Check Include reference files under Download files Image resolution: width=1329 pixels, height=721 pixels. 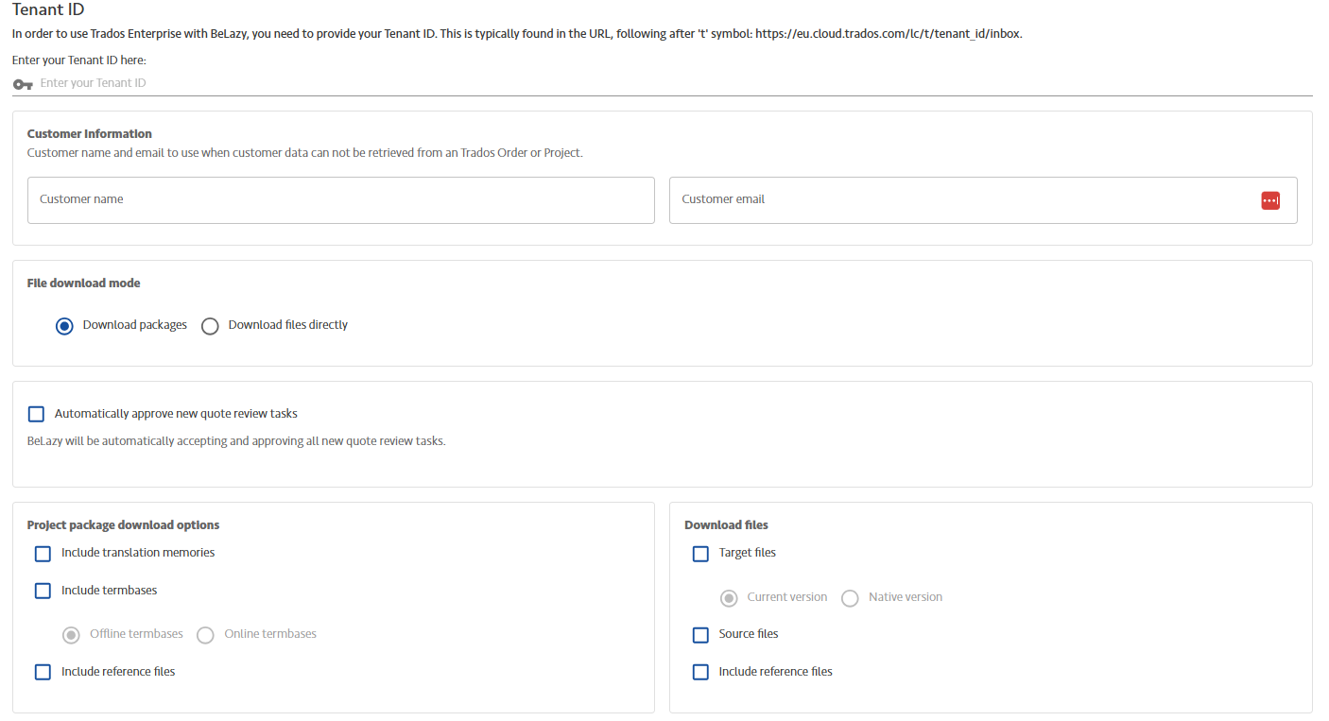(700, 673)
